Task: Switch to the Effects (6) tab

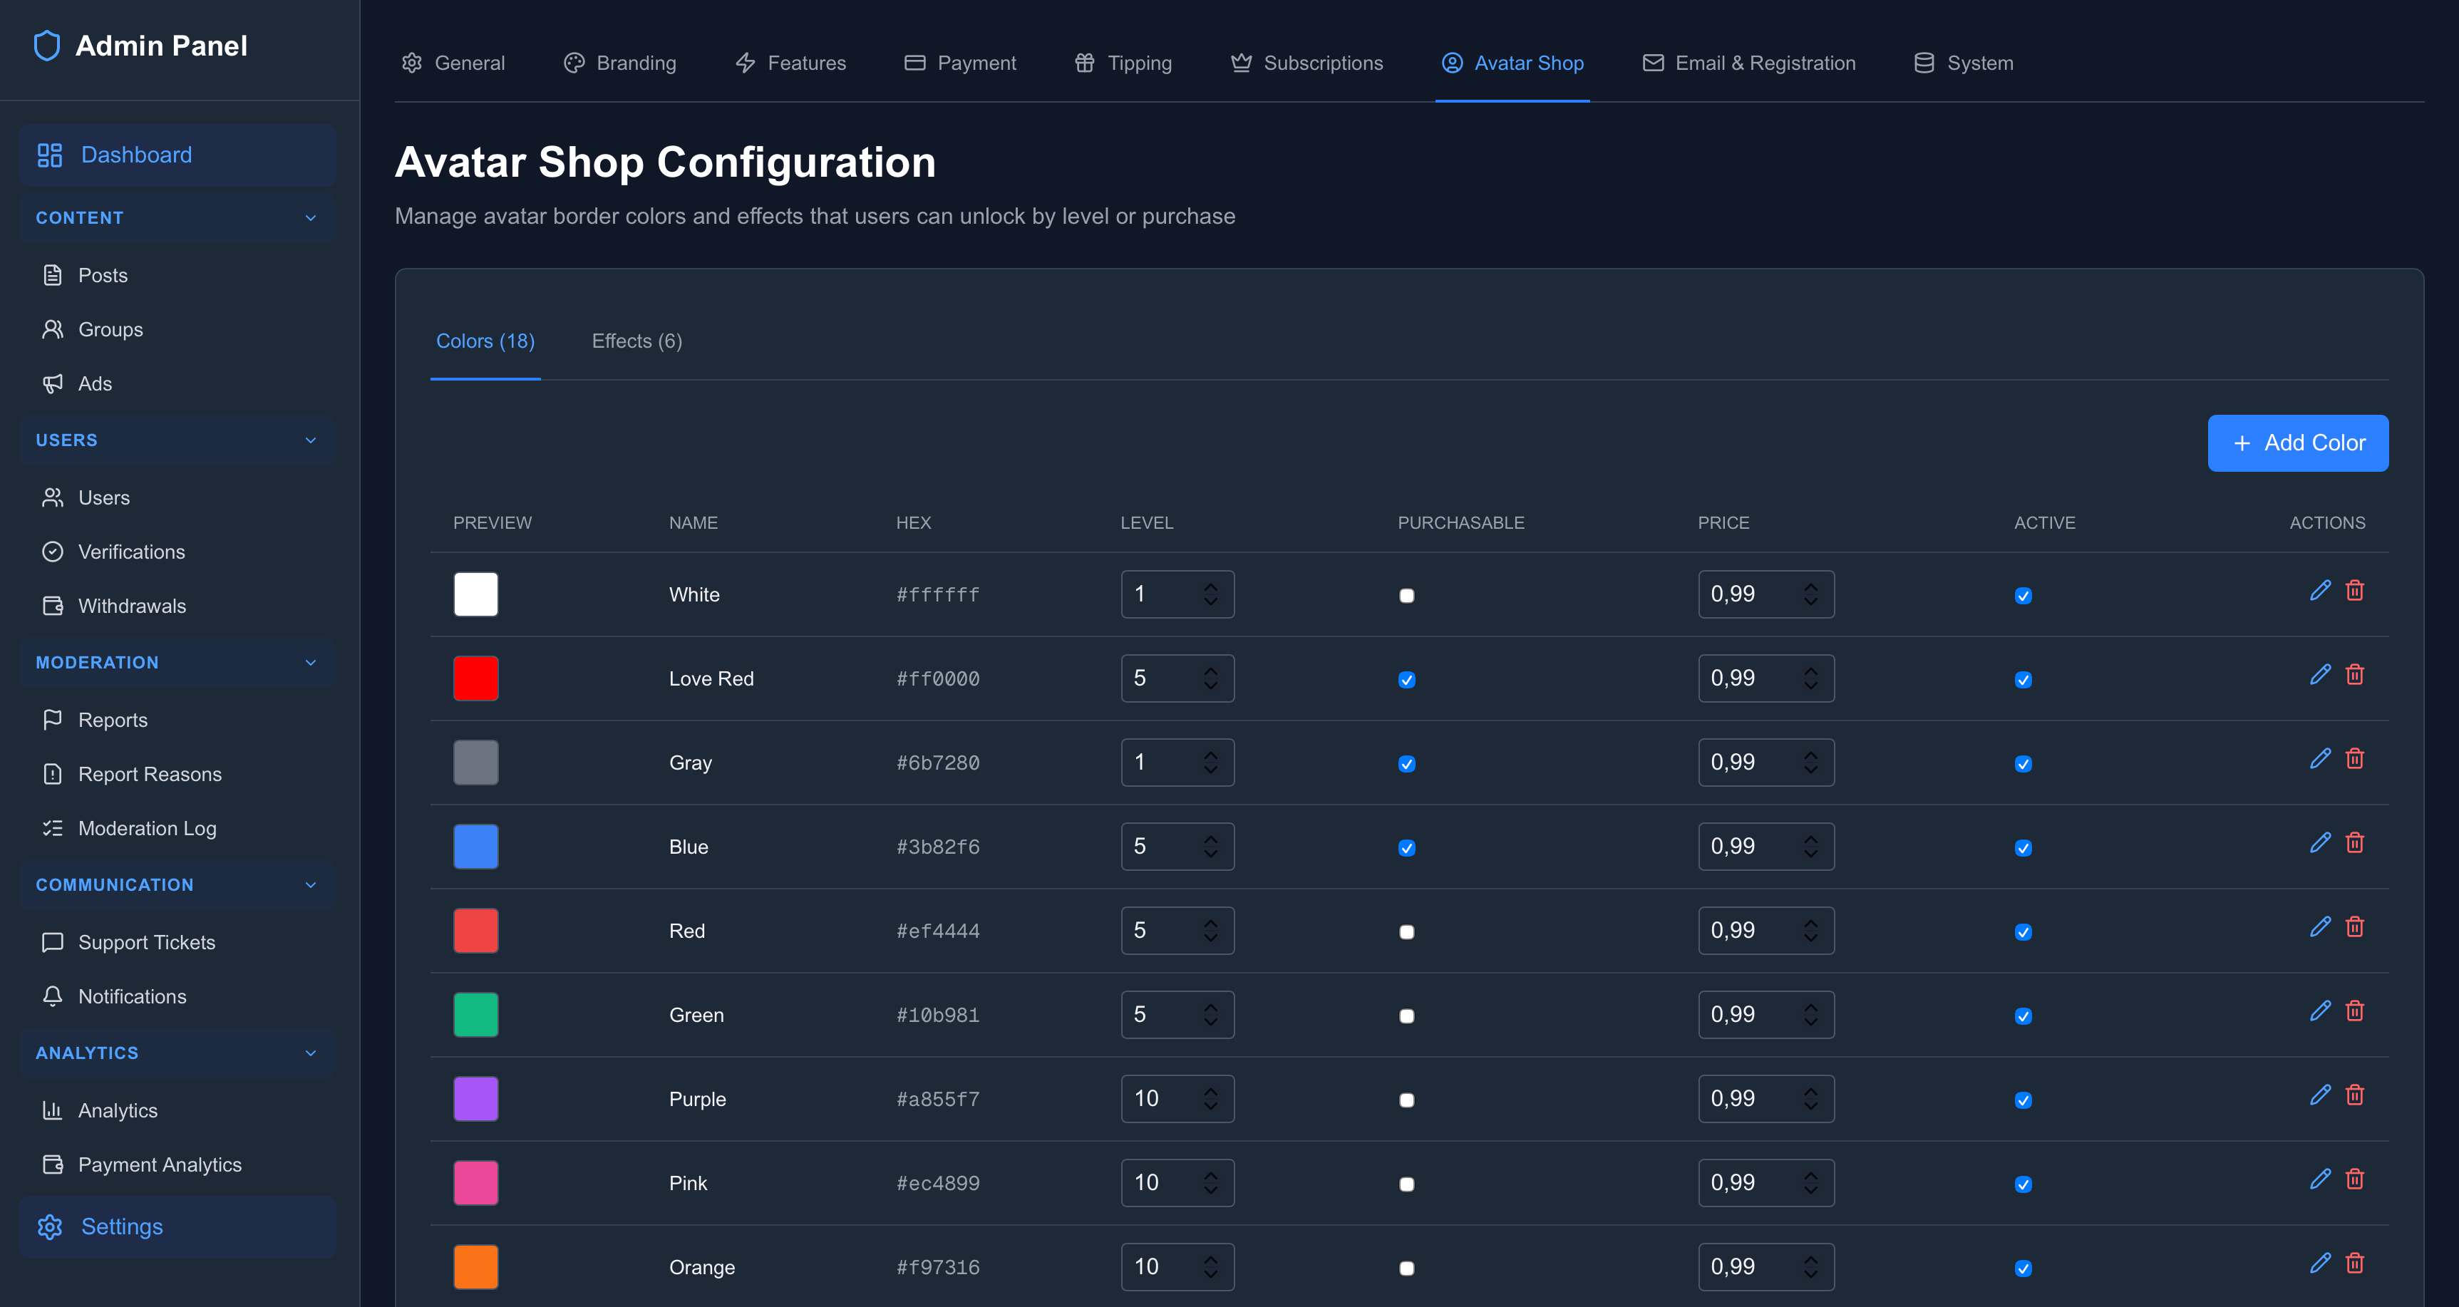Action: pos(636,341)
